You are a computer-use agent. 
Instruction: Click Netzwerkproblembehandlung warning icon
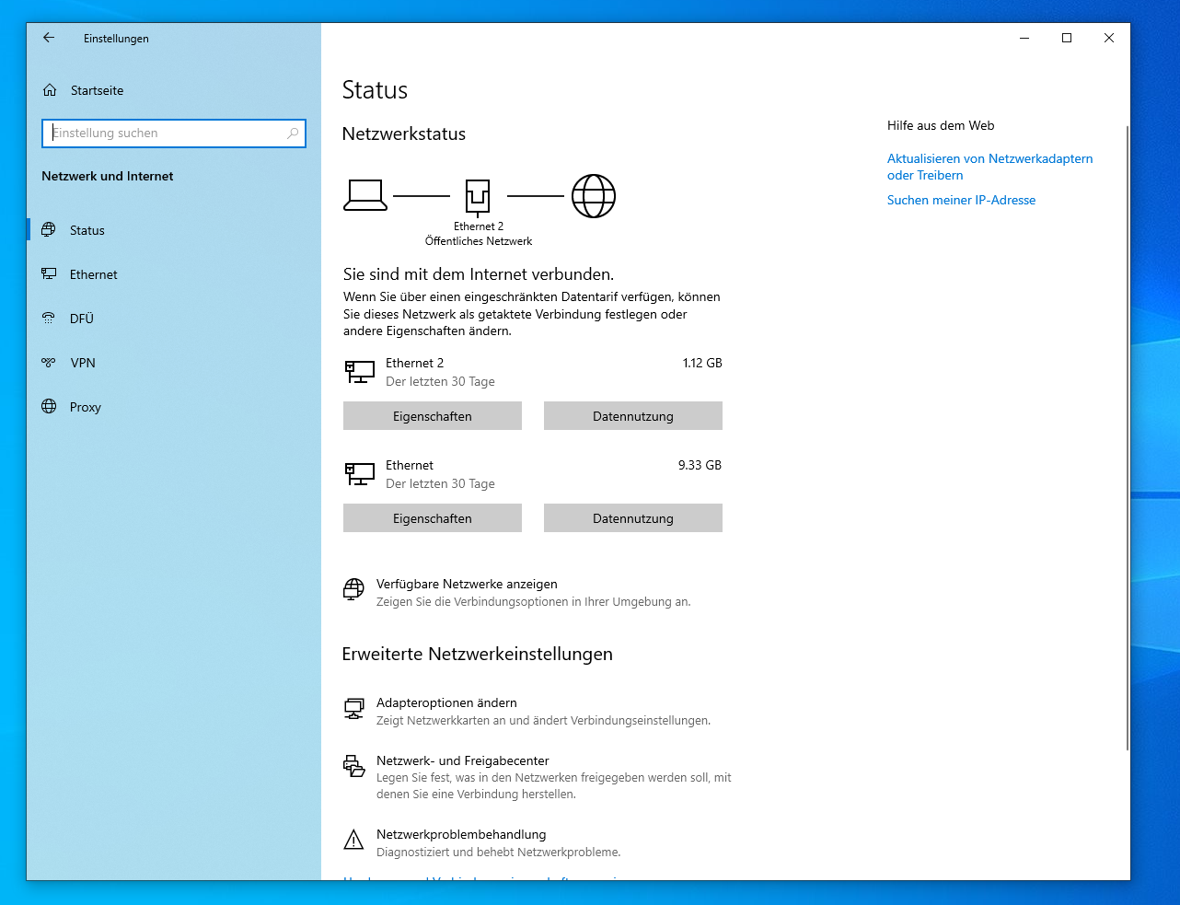(x=353, y=840)
